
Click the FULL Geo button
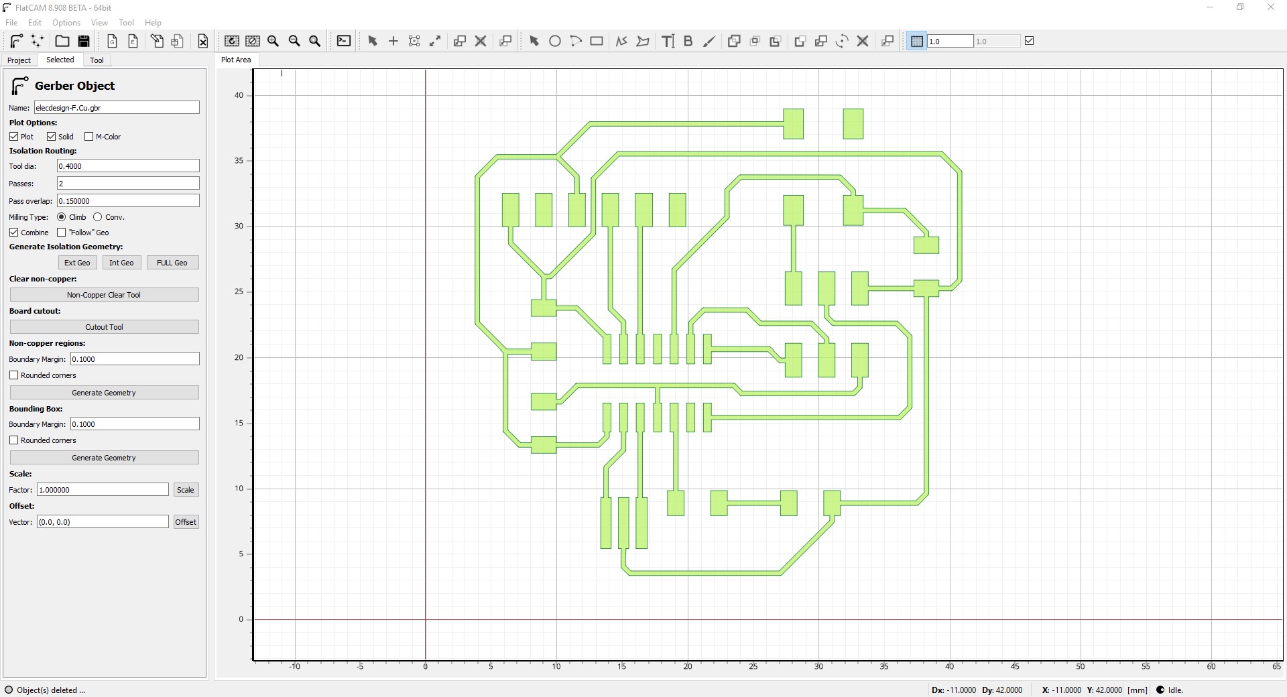[x=172, y=263]
